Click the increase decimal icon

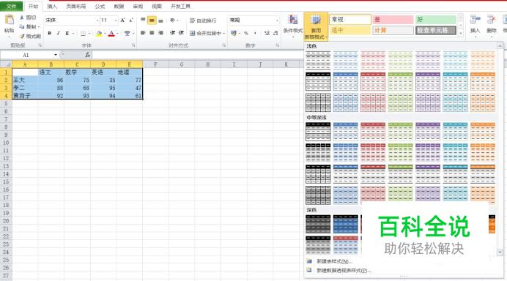(x=267, y=33)
